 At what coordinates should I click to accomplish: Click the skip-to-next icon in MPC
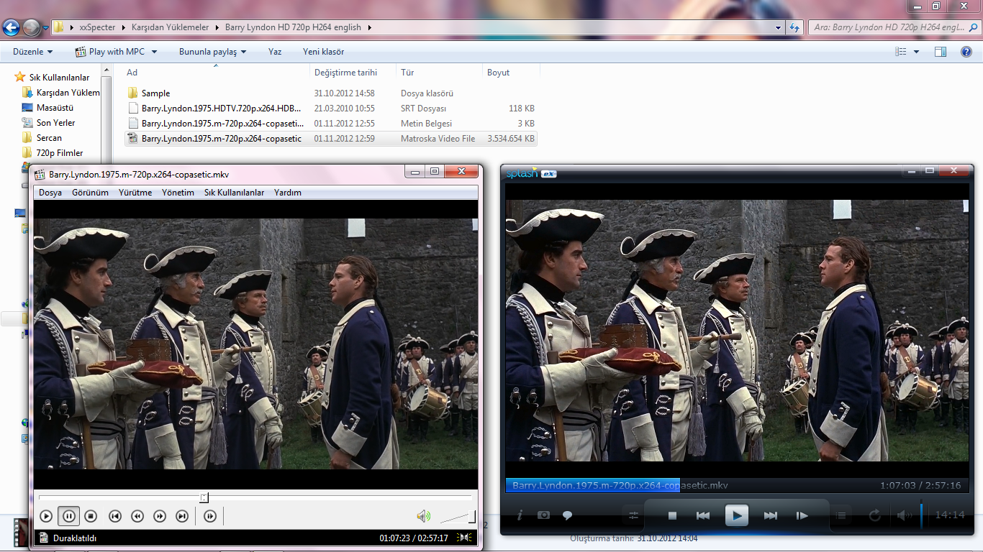182,516
